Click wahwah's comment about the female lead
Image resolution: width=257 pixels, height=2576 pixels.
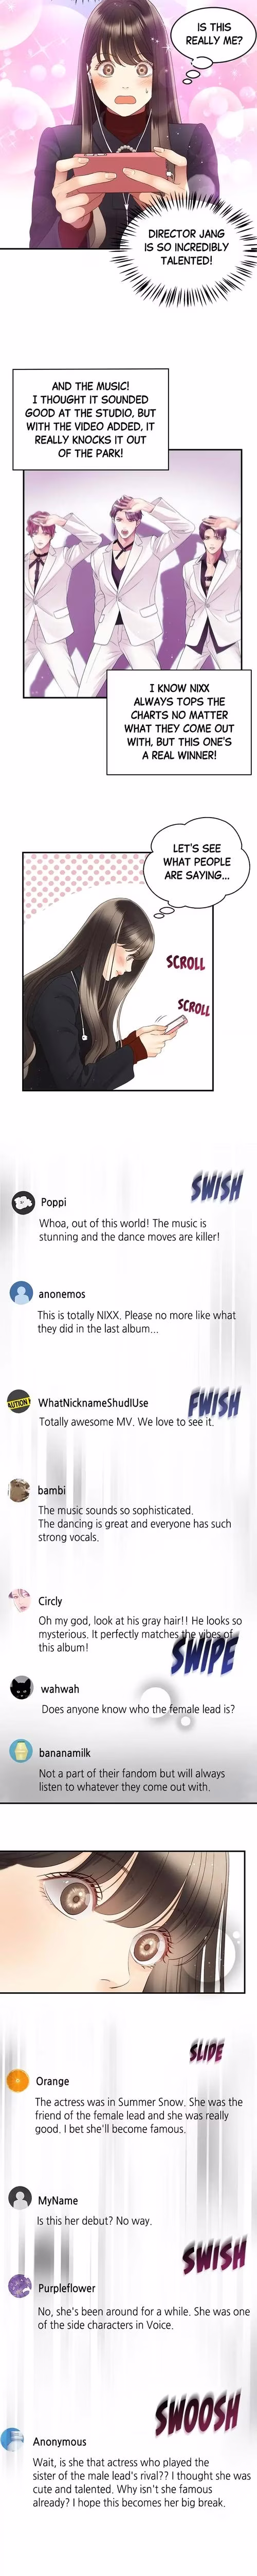click(138, 1709)
